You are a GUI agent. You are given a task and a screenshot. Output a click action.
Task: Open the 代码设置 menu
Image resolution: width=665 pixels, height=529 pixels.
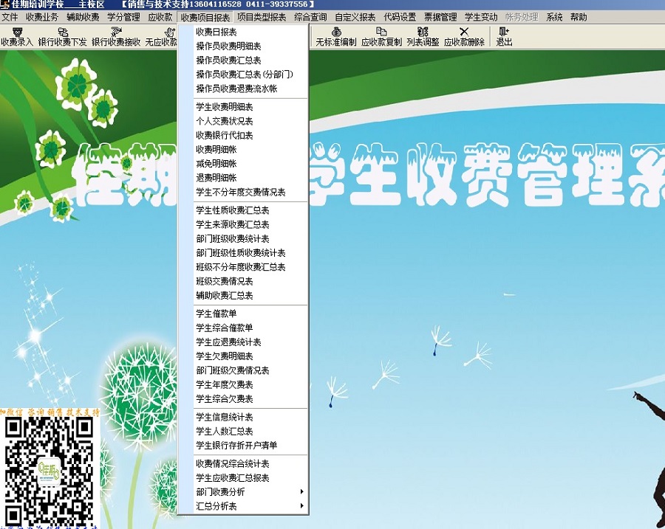(400, 17)
